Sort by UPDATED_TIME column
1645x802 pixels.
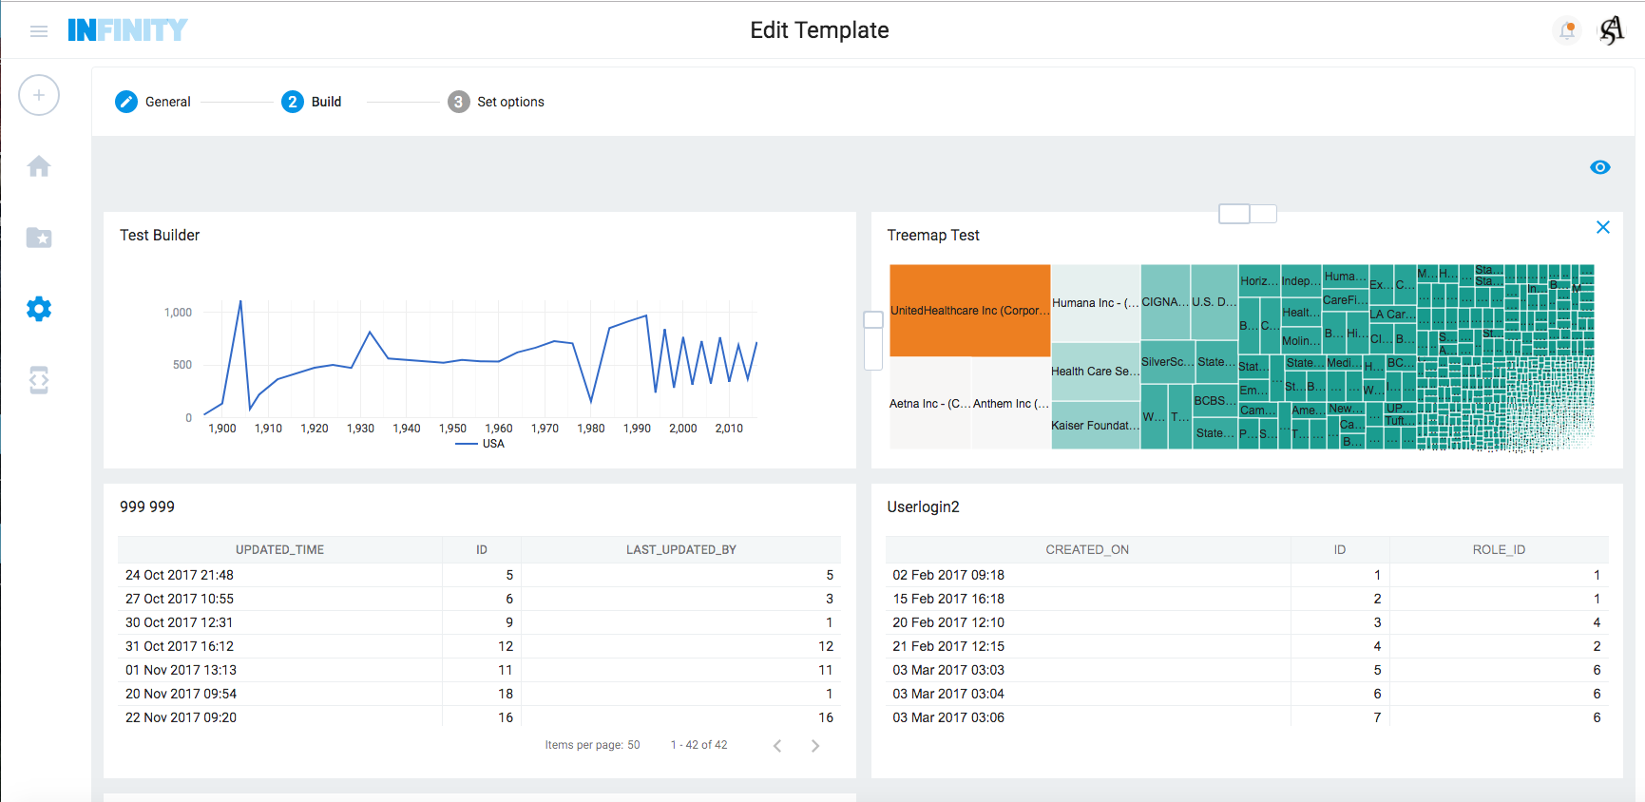point(280,550)
